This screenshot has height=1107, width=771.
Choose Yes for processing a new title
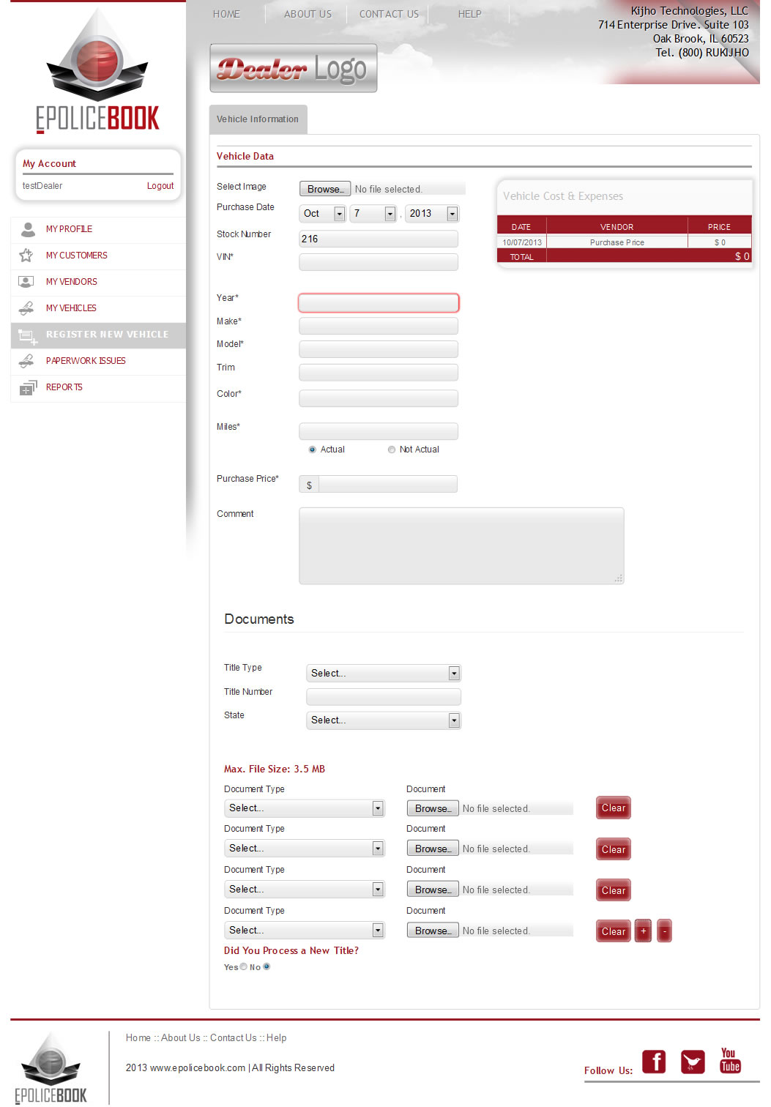click(x=244, y=966)
